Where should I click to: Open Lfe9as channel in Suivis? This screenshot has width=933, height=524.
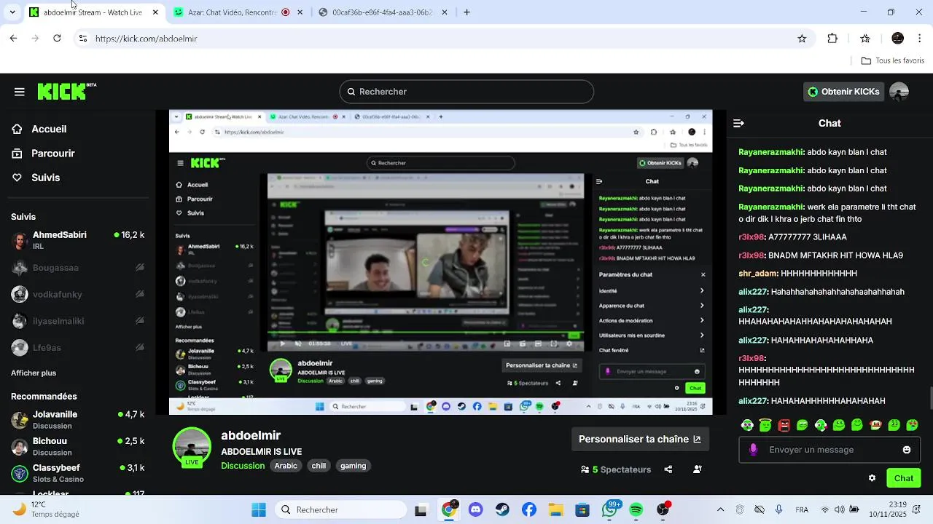pos(78,348)
